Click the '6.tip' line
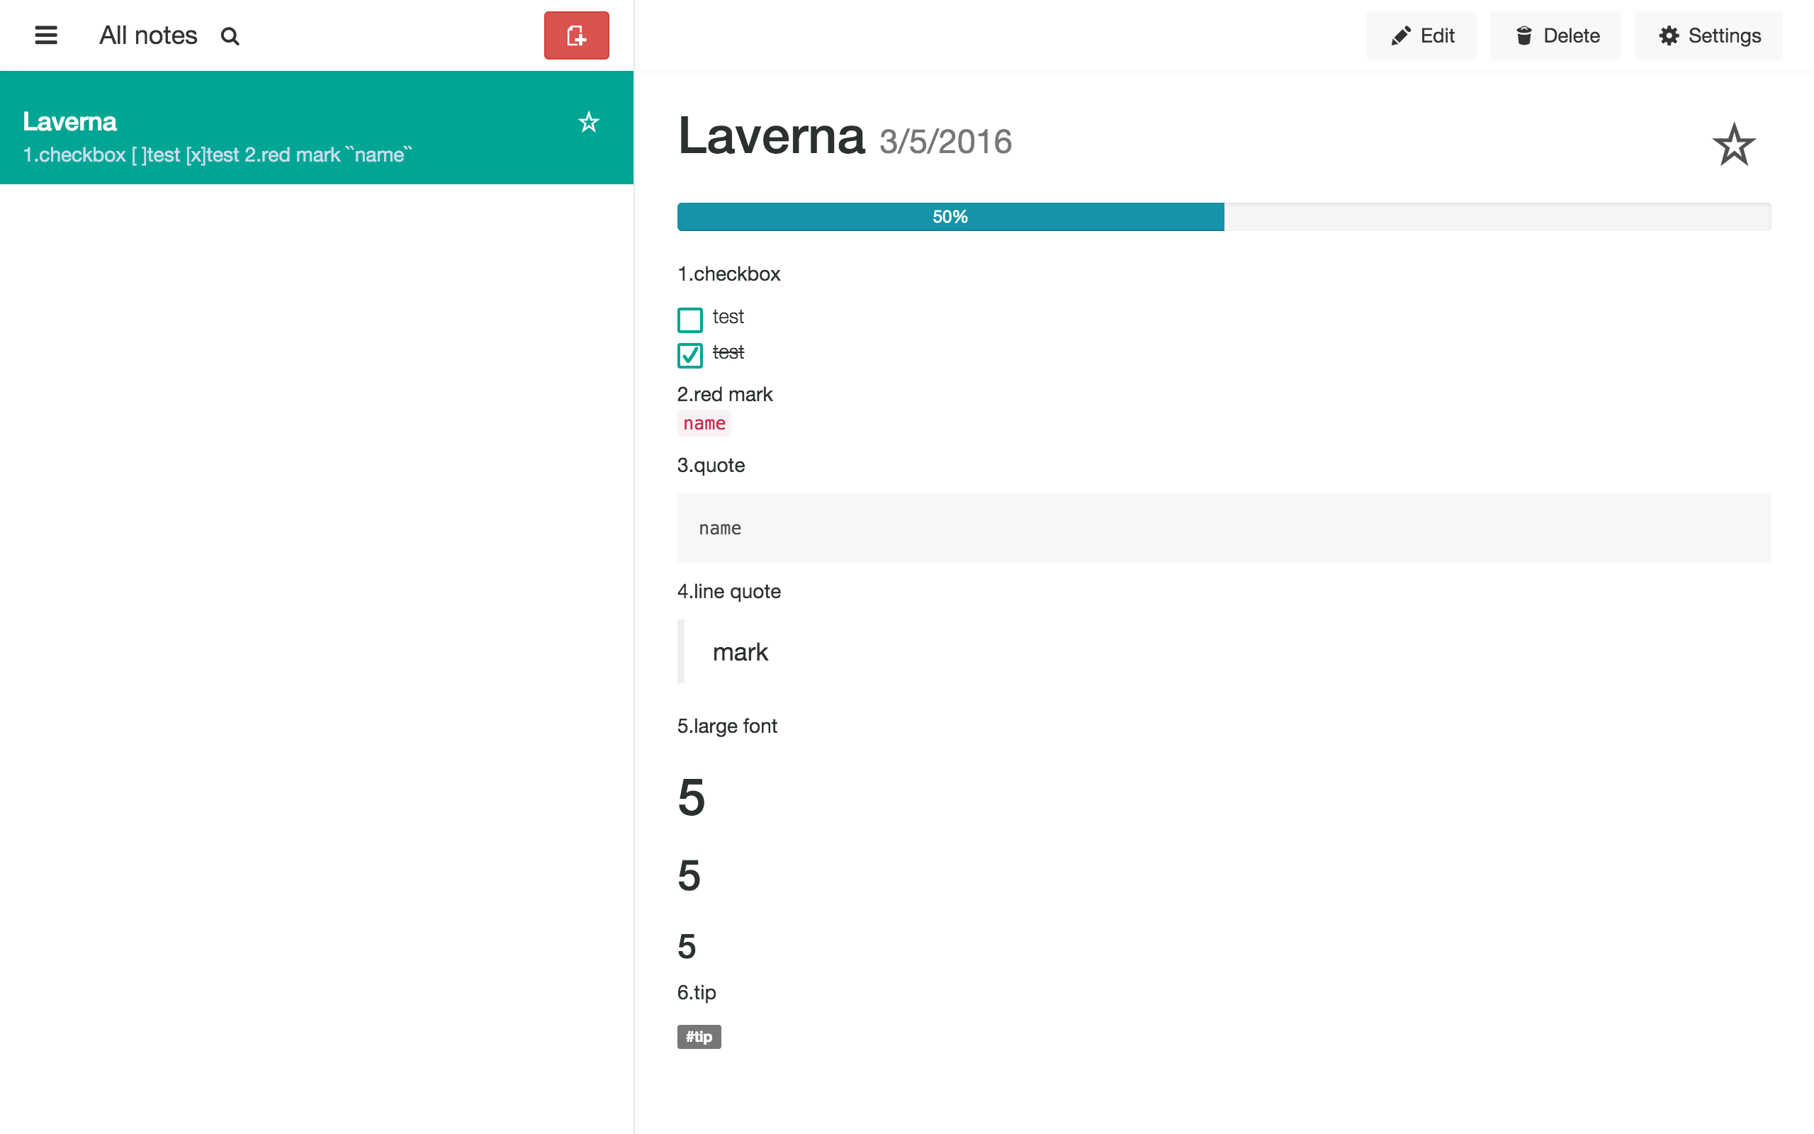This screenshot has width=1814, height=1134. point(697,992)
